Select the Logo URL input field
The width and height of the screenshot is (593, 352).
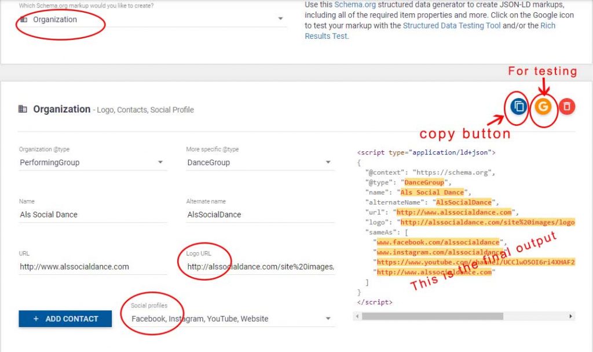pos(259,267)
